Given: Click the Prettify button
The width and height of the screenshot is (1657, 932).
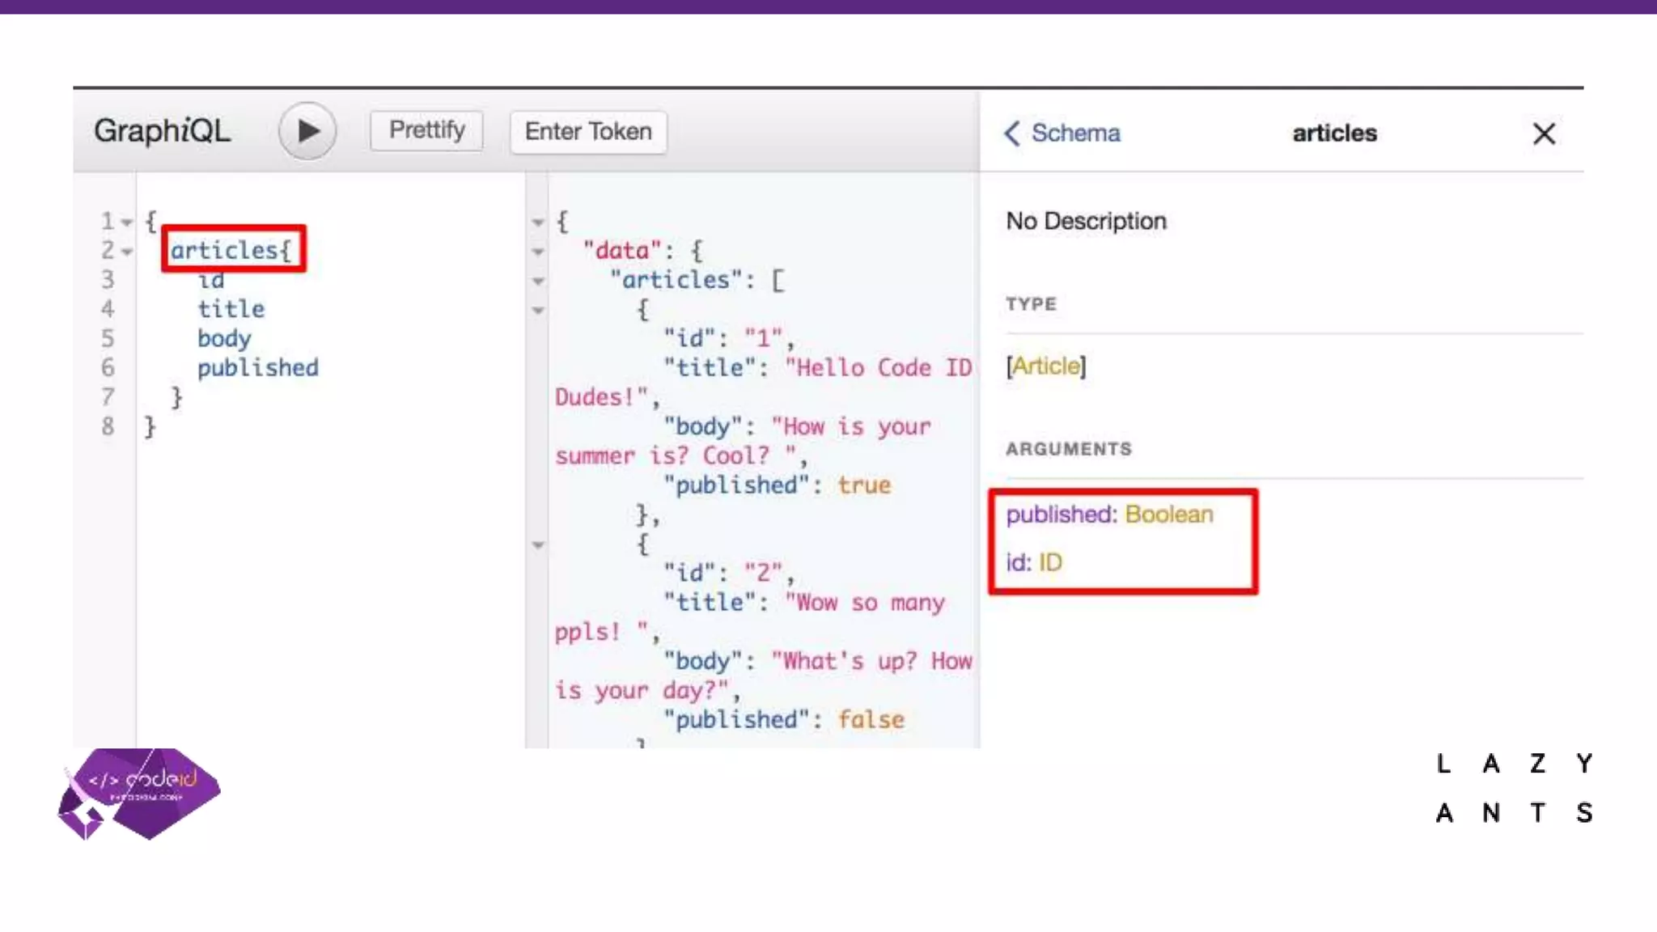Looking at the screenshot, I should click(426, 130).
